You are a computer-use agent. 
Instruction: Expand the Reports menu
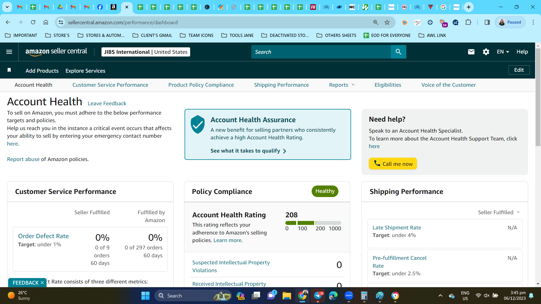coord(342,85)
